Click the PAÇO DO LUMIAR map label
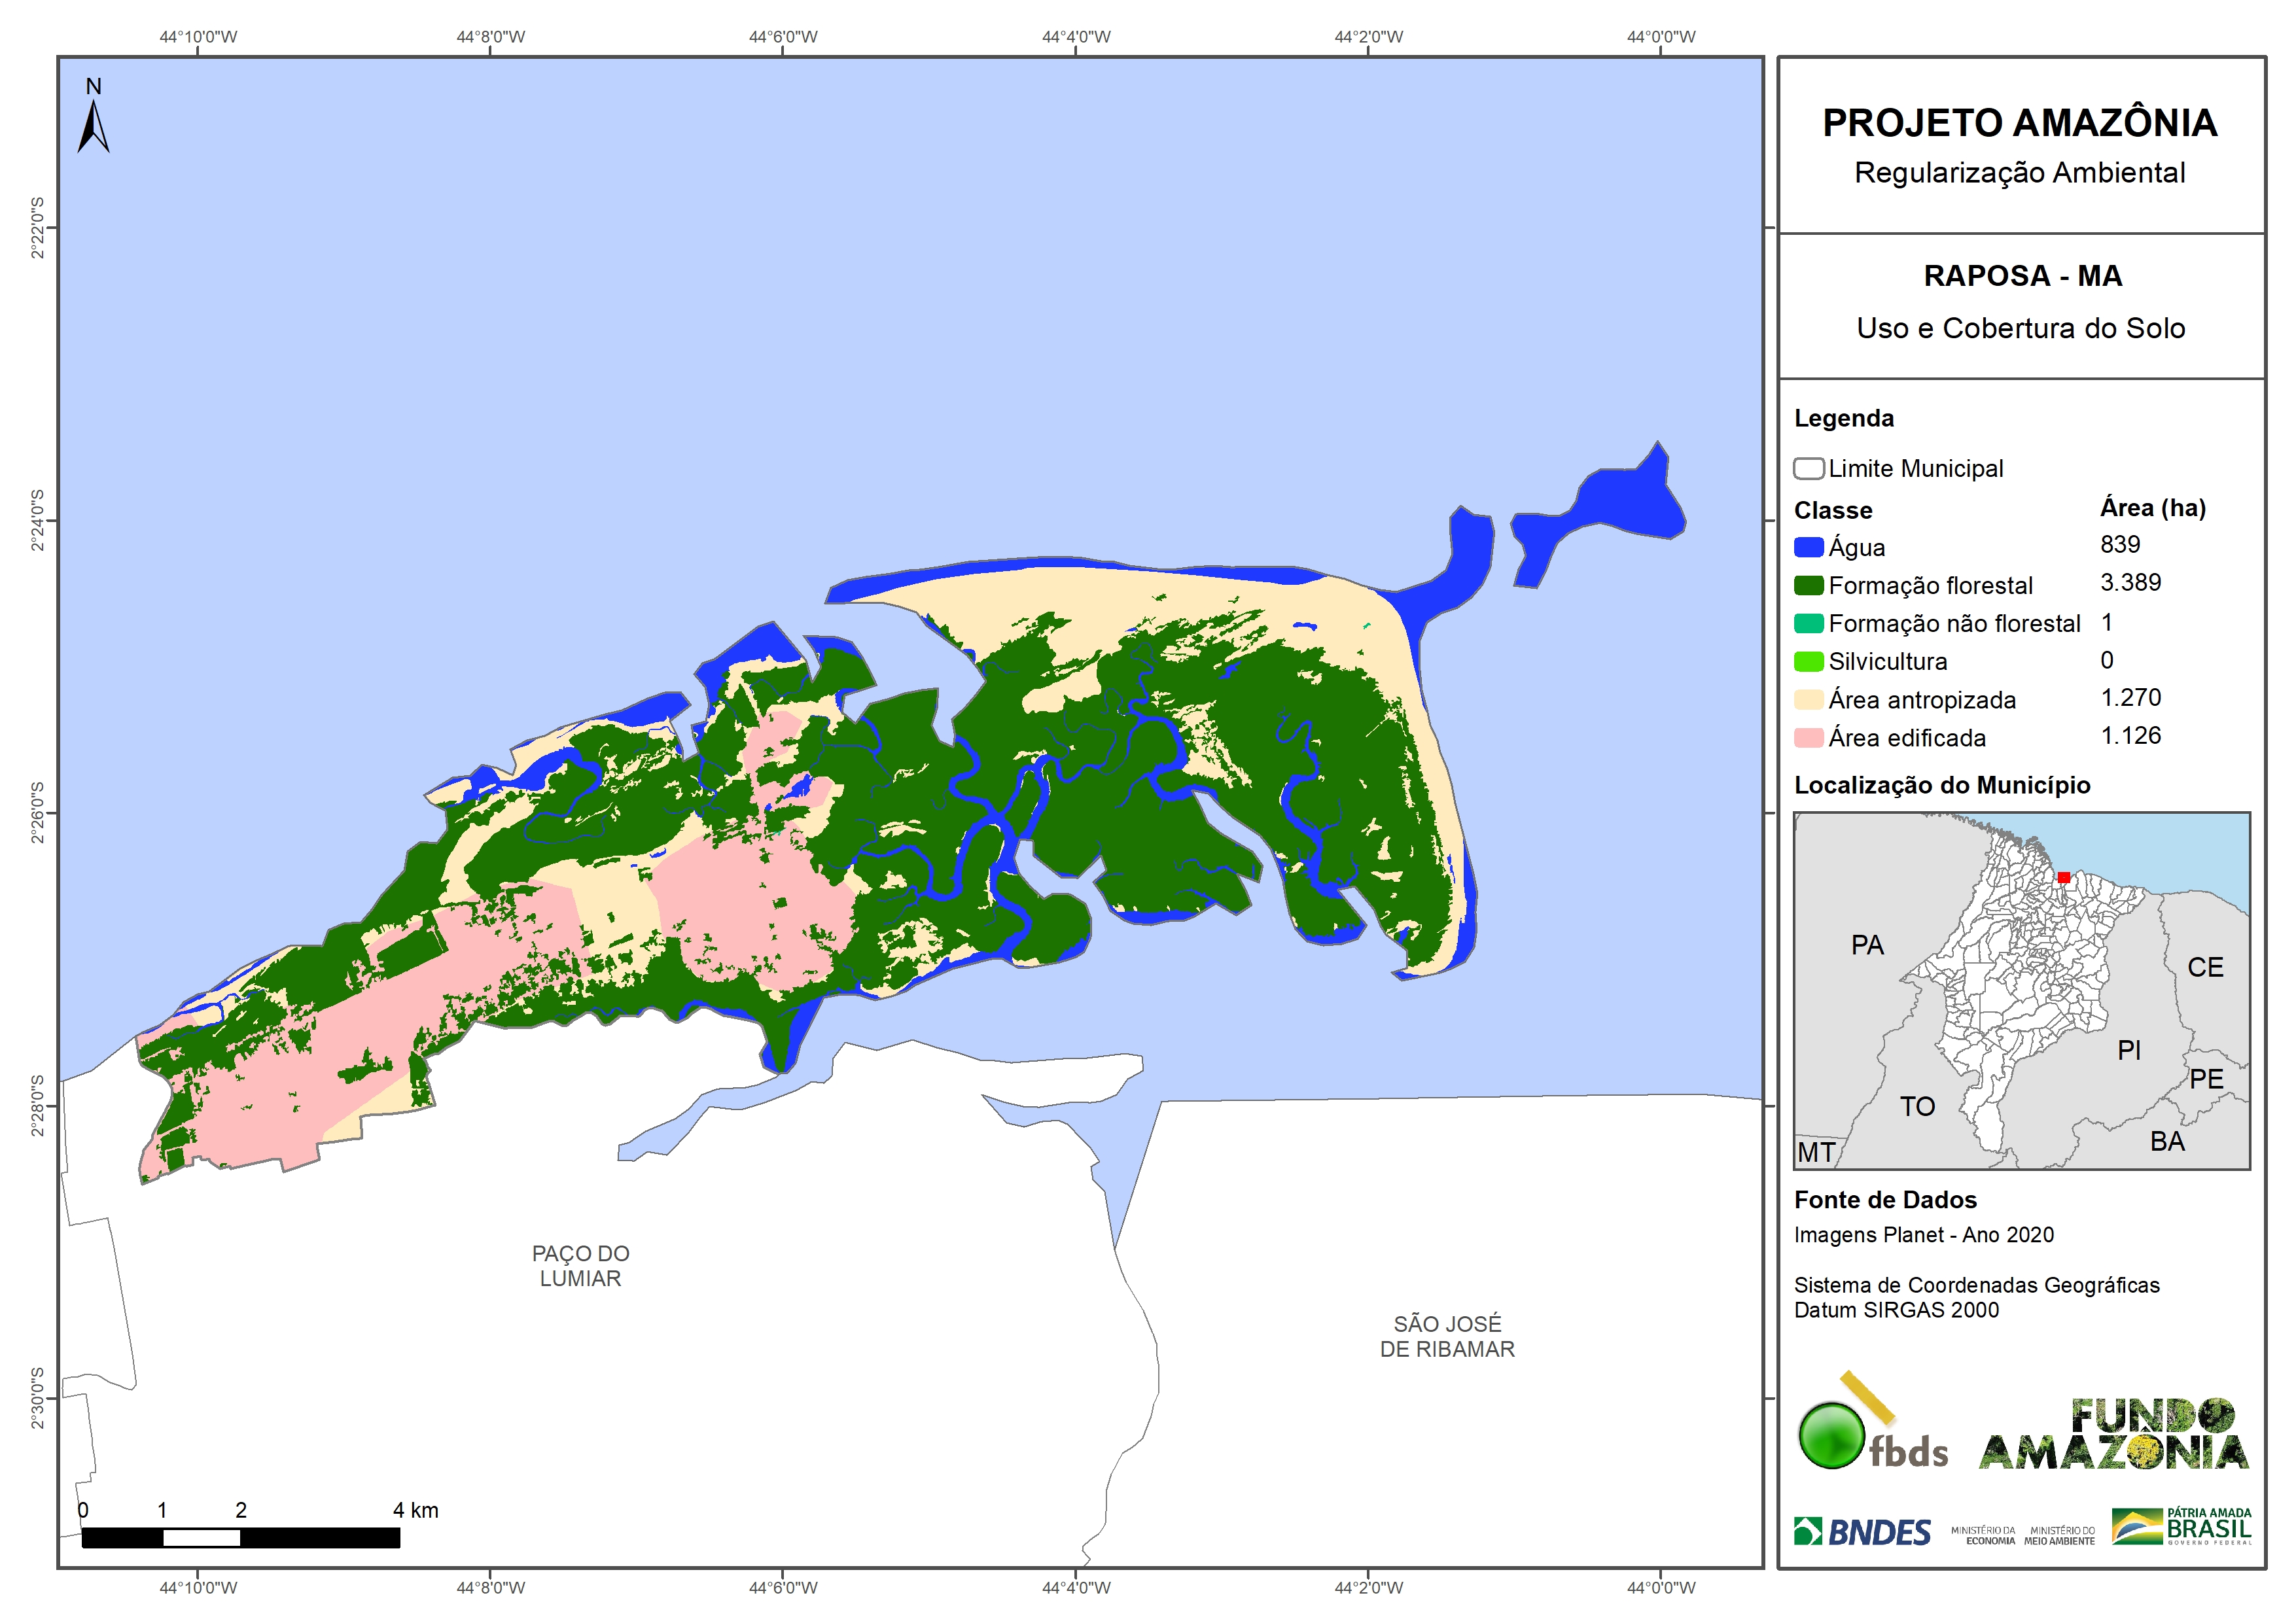This screenshot has width=2296, height=1623. 580,1265
